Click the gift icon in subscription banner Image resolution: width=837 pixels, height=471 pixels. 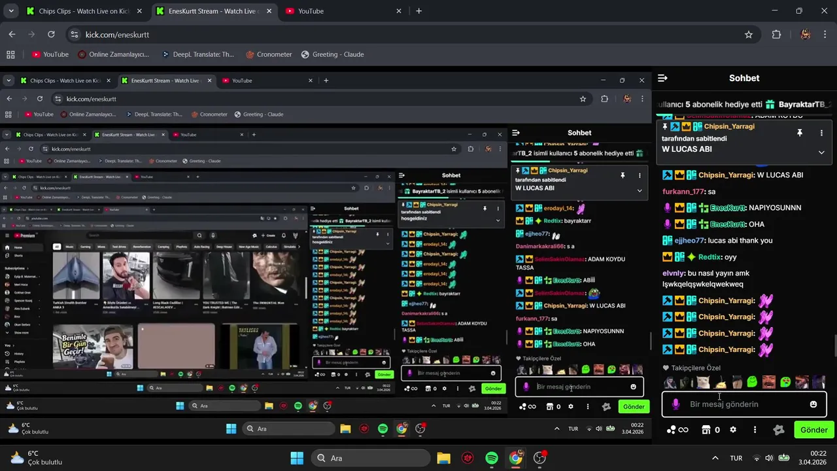pyautogui.click(x=770, y=105)
